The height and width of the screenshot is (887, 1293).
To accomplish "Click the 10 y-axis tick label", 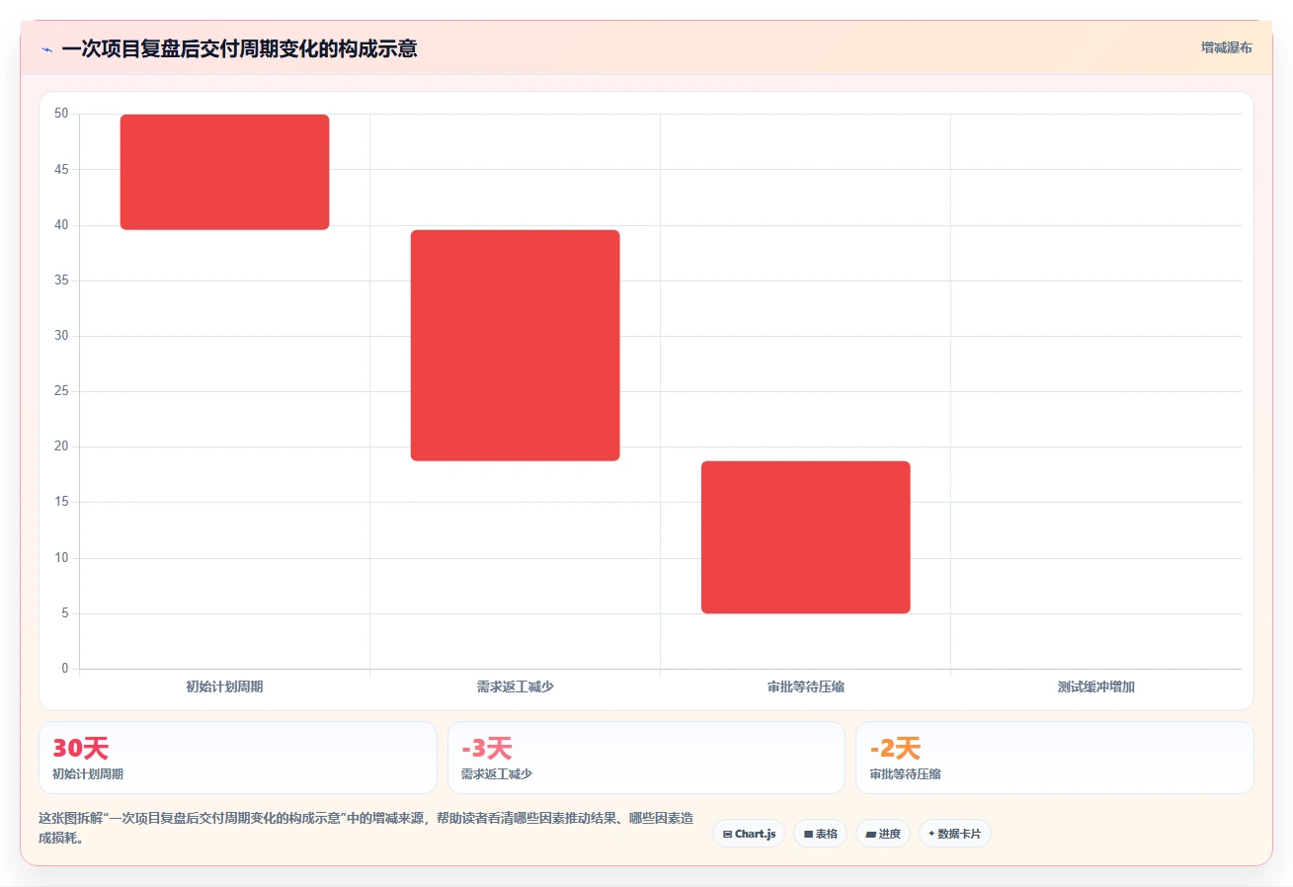I will (x=61, y=558).
